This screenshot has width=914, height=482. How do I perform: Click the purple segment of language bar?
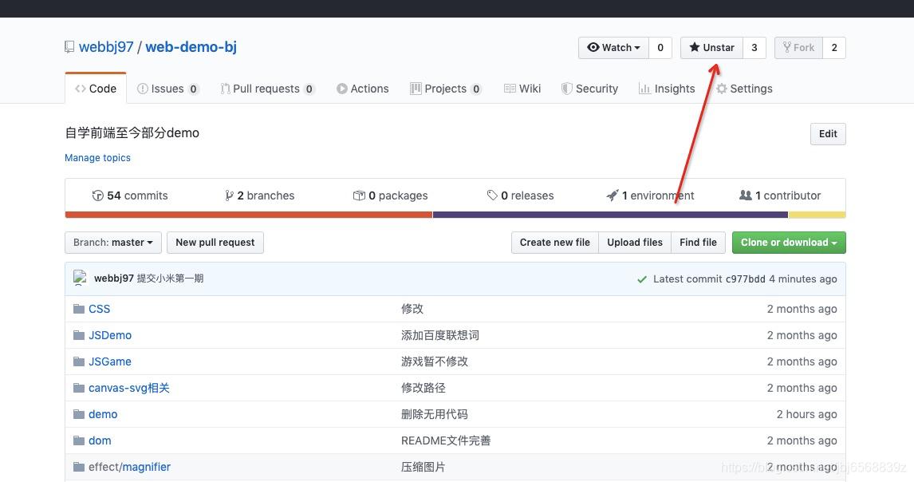coord(610,215)
